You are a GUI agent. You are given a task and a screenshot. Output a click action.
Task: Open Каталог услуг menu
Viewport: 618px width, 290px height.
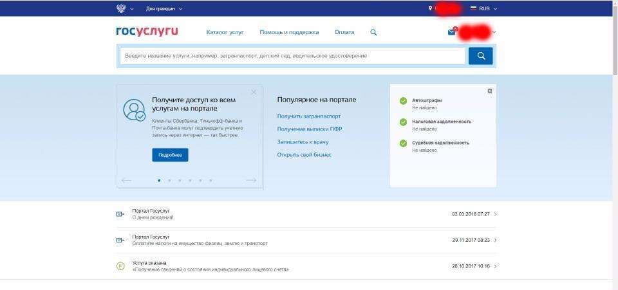225,32
